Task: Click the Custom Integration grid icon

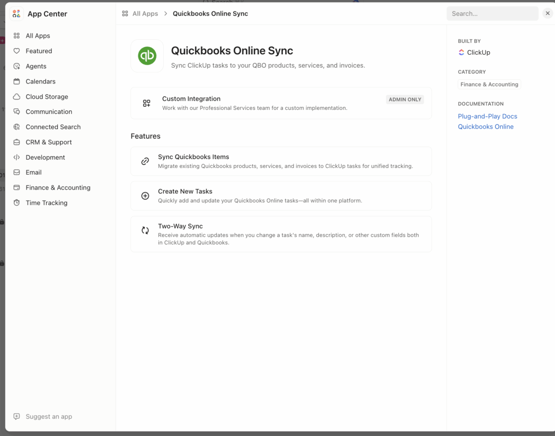Action: pos(146,103)
